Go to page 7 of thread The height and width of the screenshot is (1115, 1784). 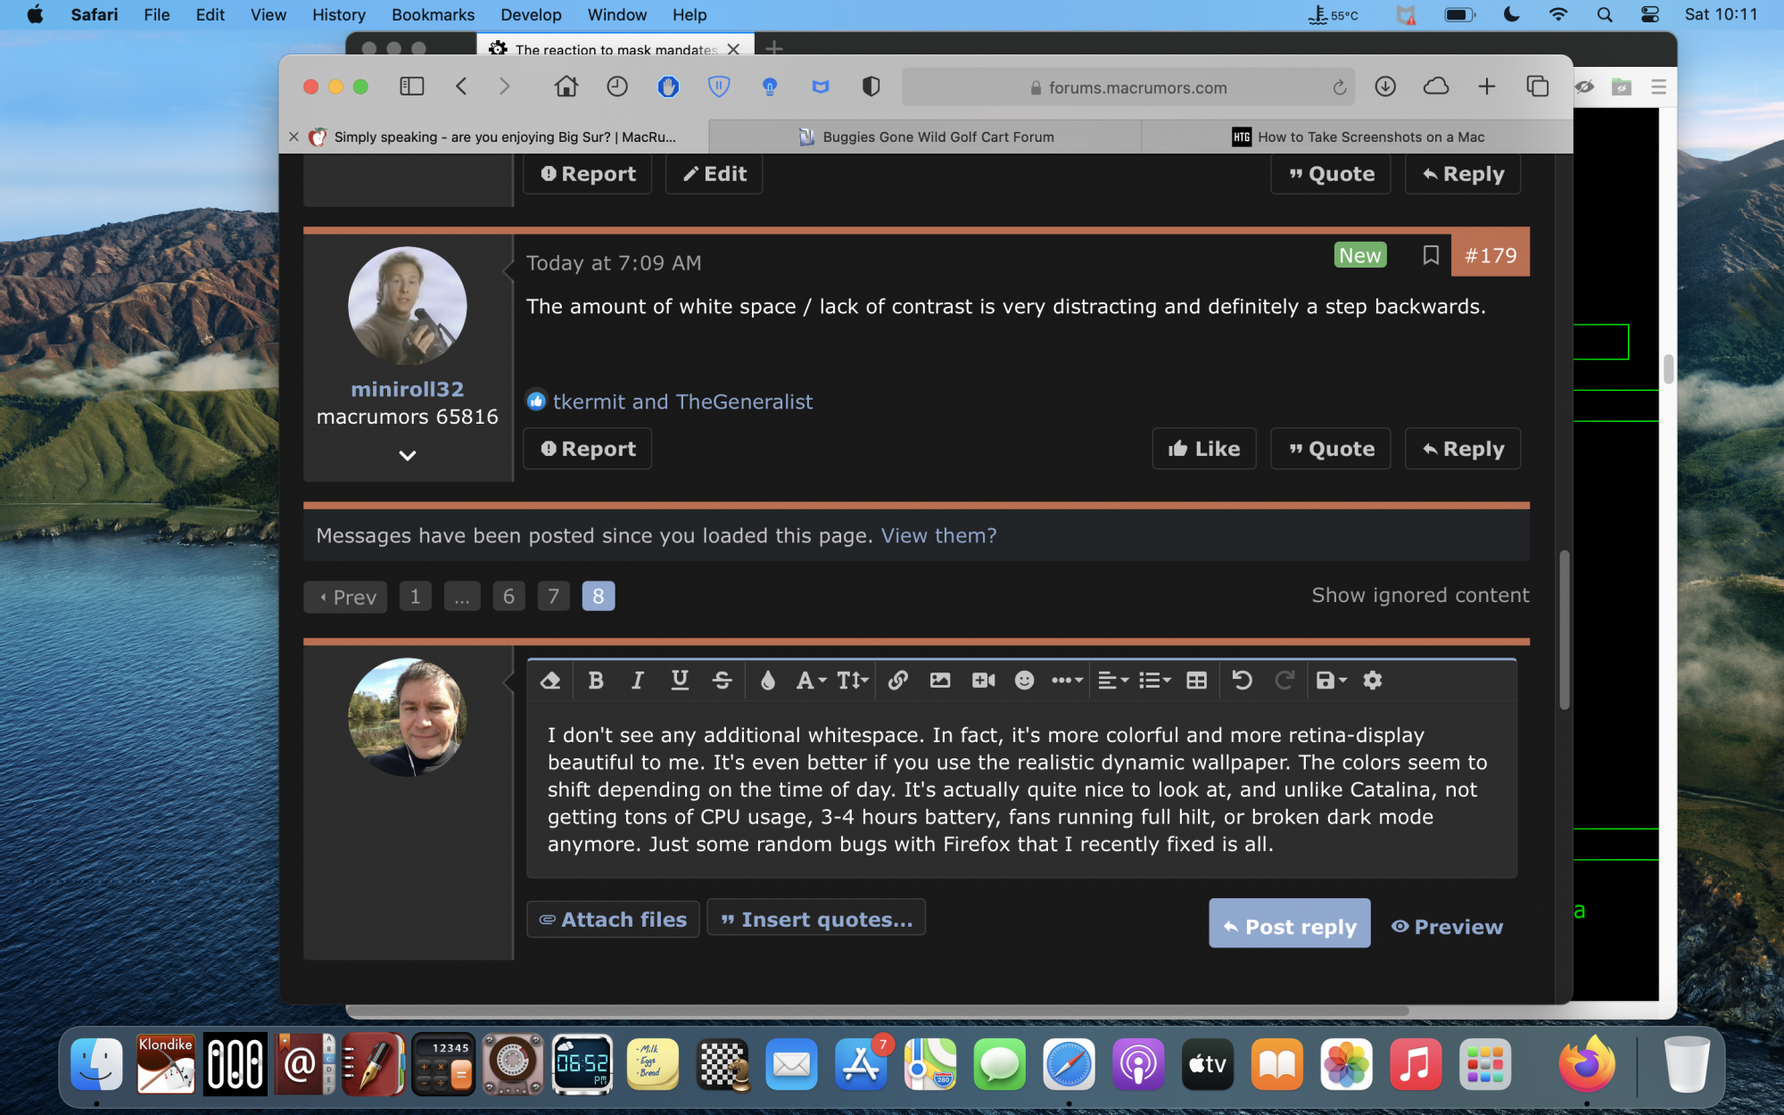coord(553,596)
